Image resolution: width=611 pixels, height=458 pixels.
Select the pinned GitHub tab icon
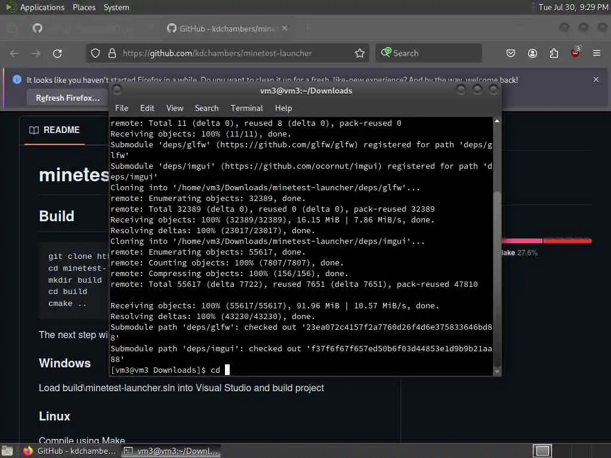38,28
